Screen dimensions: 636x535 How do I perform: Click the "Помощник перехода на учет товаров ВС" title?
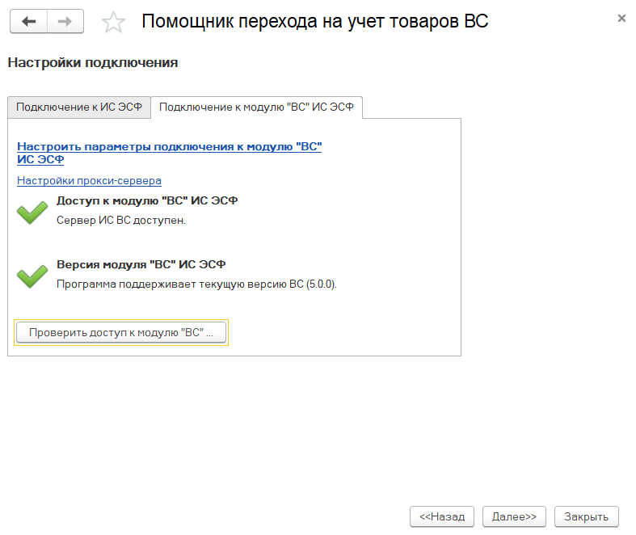click(x=315, y=22)
